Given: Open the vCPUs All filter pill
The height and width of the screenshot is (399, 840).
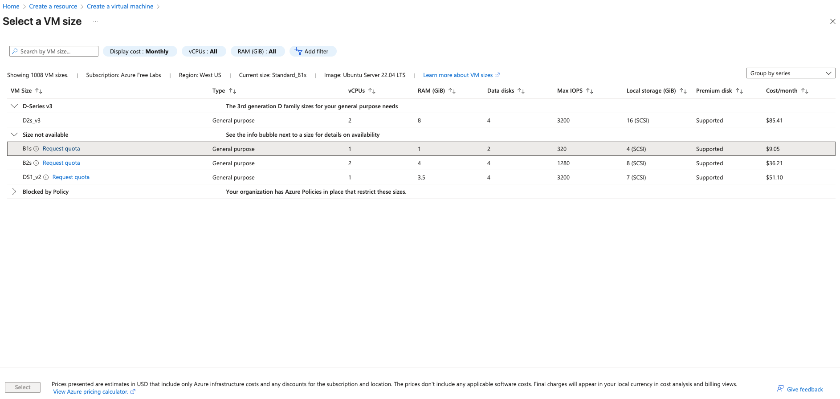Looking at the screenshot, I should [x=203, y=52].
